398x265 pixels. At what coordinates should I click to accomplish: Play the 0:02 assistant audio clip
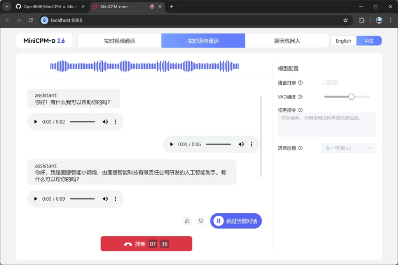(35, 122)
